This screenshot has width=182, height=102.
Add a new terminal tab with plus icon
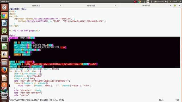pyautogui.click(x=175, y=6)
